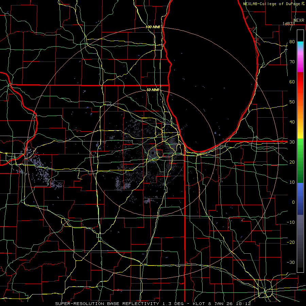Viewport: 306px width, 306px height.
Task: Click the NEXLAB-College of DuPage title text
Action: (x=272, y=4)
